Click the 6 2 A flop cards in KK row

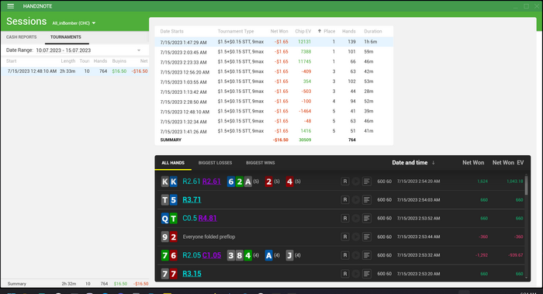pyautogui.click(x=239, y=182)
